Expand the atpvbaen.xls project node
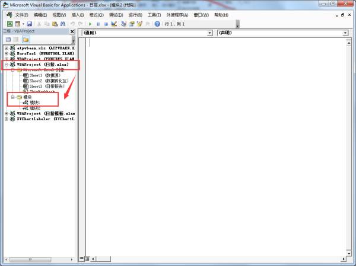This screenshot has height=266, width=356. click(7, 48)
